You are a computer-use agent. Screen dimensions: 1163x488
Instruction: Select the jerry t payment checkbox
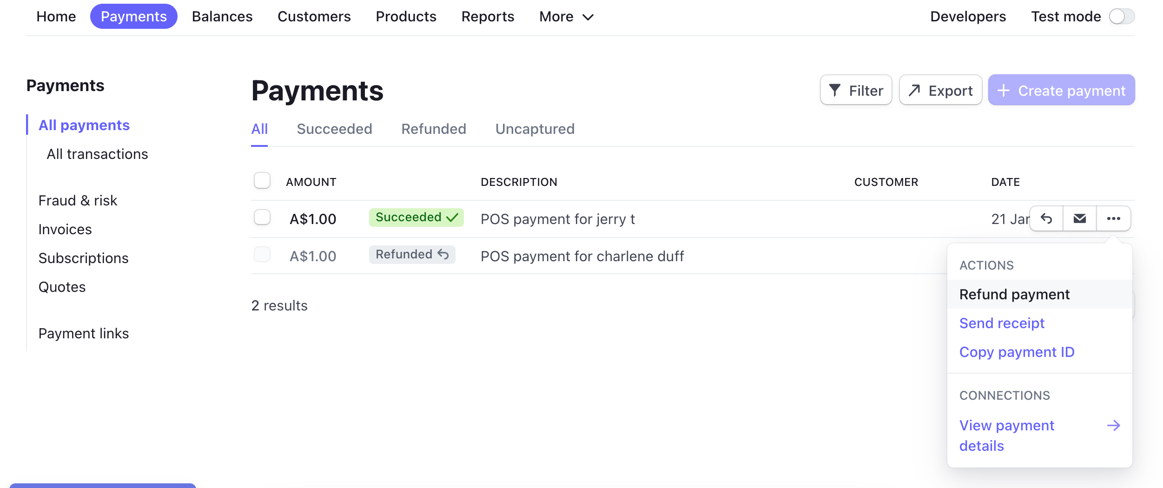[x=262, y=218]
